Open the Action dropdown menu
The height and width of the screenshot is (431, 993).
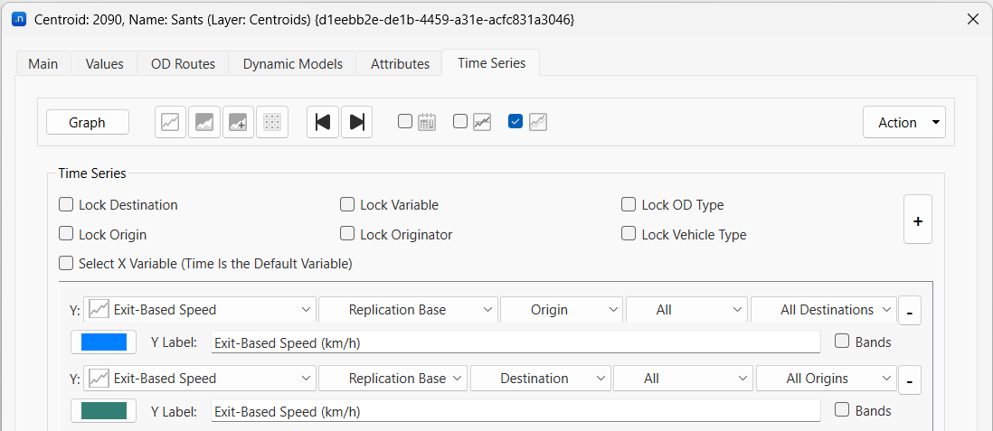(x=904, y=122)
